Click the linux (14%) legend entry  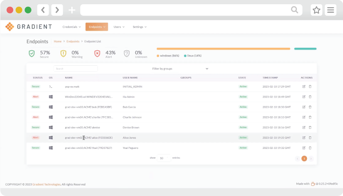[x=193, y=56]
